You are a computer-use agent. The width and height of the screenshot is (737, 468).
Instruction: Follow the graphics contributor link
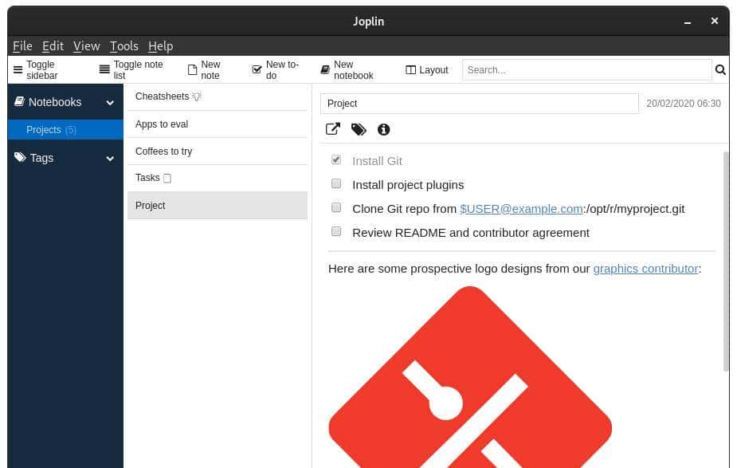click(x=645, y=269)
